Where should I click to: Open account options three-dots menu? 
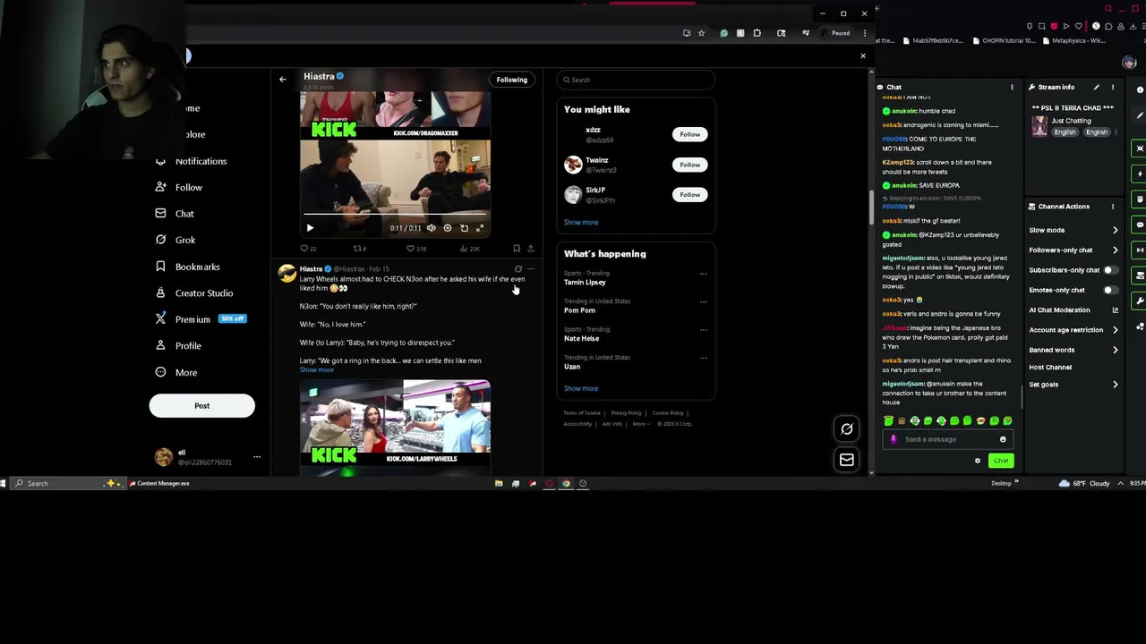(x=257, y=457)
